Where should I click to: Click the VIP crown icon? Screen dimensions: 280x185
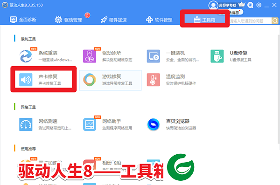(x=242, y=5)
